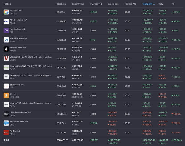Click the Bitcoin orange logo icon

(6, 95)
